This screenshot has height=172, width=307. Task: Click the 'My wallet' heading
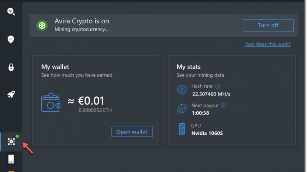(55, 67)
